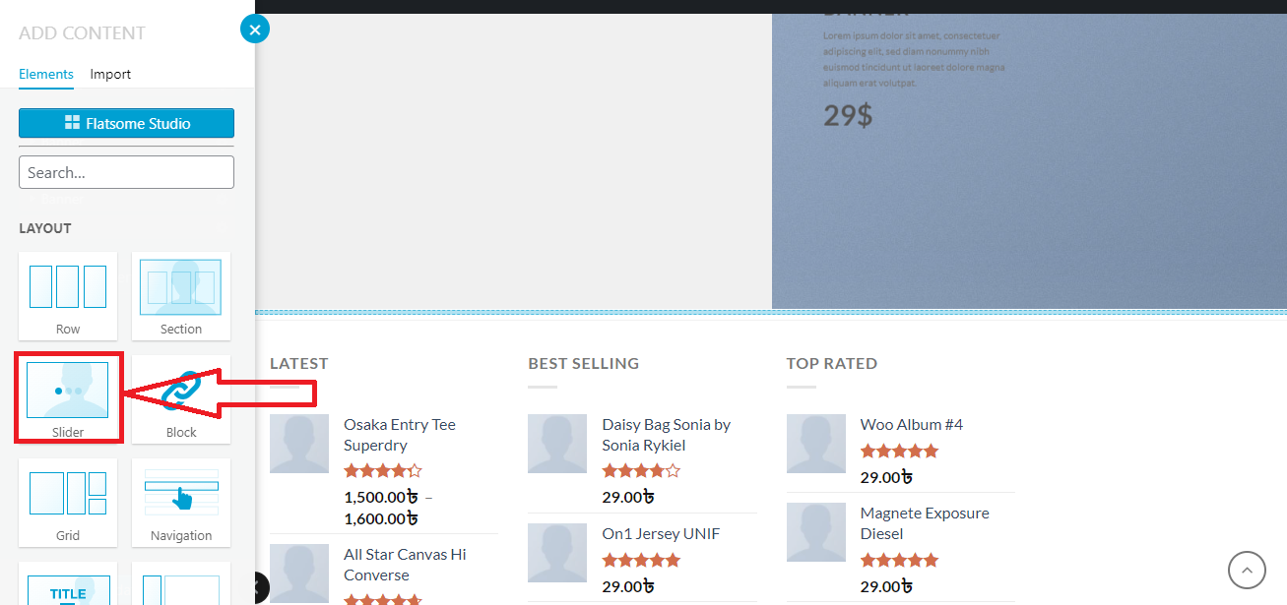Screen dimensions: 1287x605
Task: Open Flatsome Studio
Action: 126,122
